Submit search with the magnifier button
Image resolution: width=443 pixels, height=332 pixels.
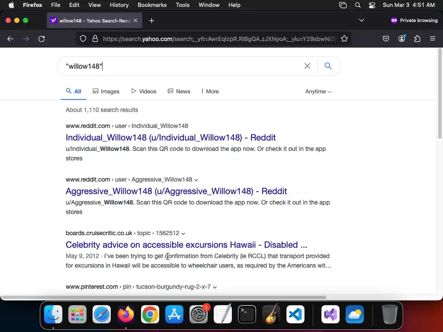click(x=328, y=66)
